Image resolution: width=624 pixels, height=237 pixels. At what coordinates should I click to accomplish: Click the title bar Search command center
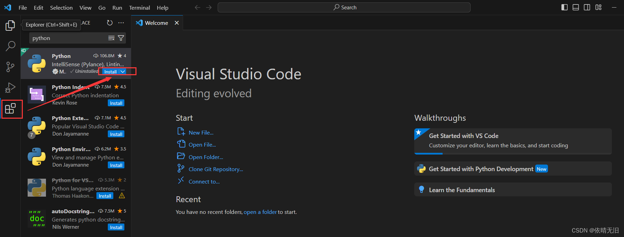point(344,7)
